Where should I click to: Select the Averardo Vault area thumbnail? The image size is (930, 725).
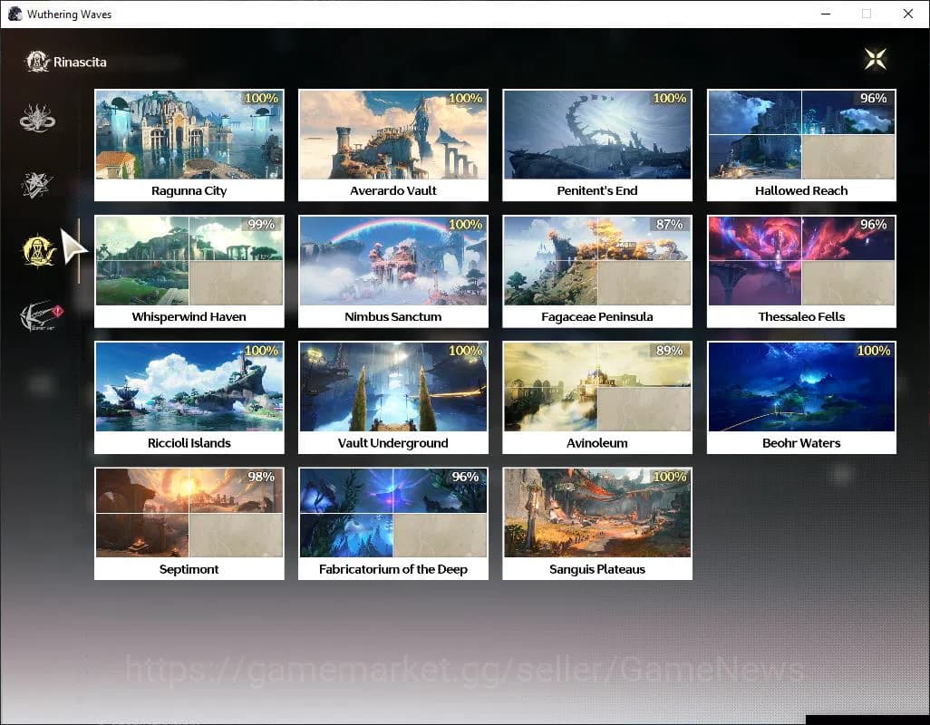(x=392, y=135)
